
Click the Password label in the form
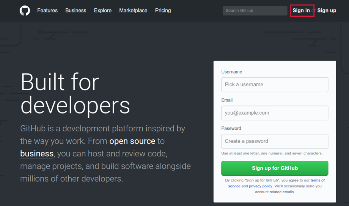(231, 129)
